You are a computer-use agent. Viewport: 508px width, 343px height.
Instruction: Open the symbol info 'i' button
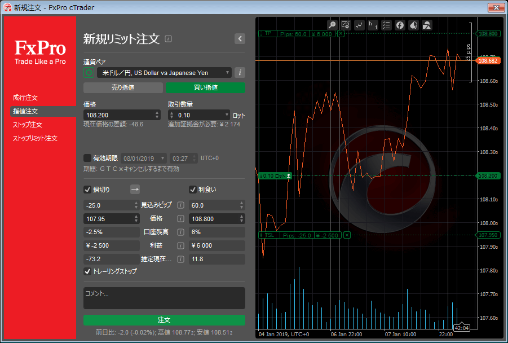coord(240,73)
